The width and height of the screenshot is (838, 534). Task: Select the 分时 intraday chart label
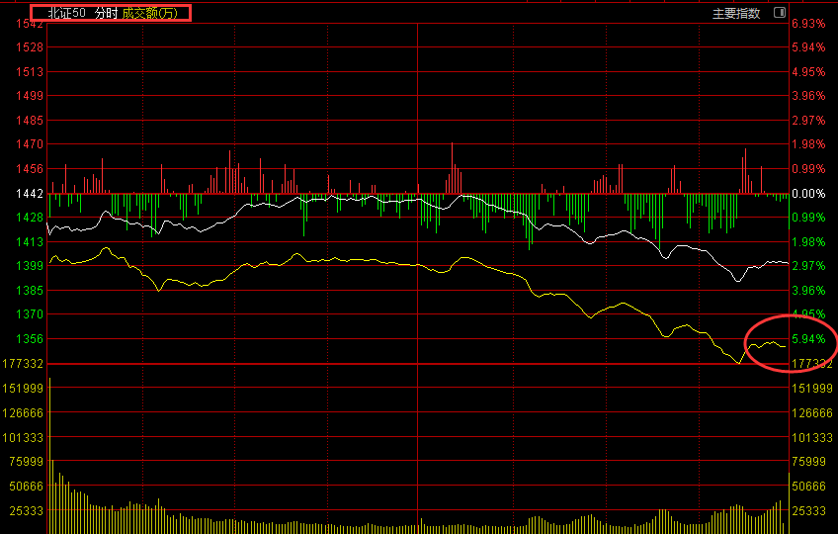tap(106, 13)
